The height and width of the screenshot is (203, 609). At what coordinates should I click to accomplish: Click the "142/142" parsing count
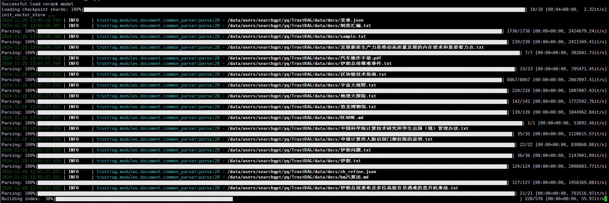521,101
